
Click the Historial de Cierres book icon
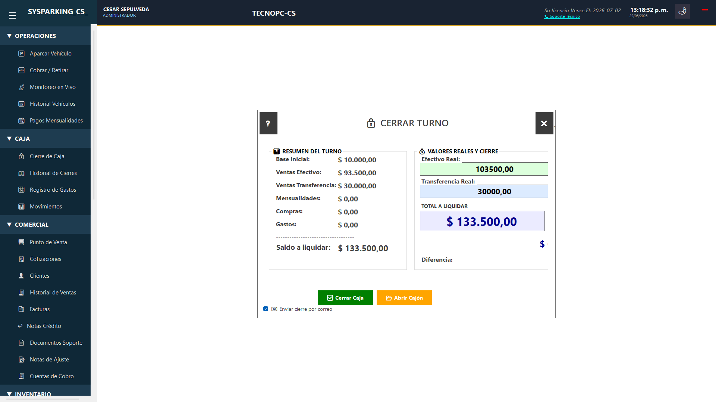tap(21, 173)
